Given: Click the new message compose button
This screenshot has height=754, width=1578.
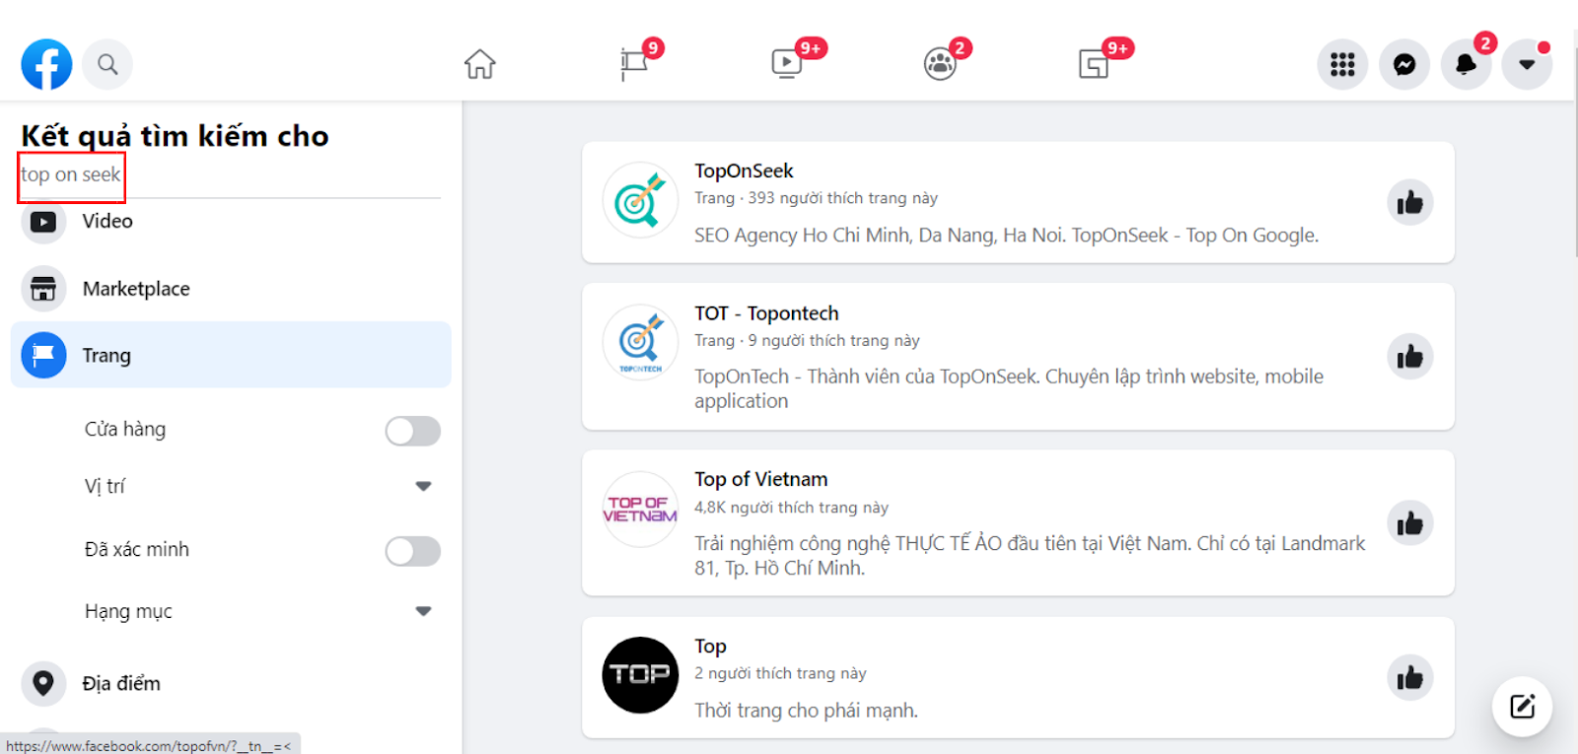Looking at the screenshot, I should 1522,706.
